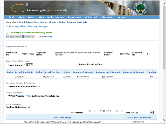Click the small icon on Confirmation tab

pos(37,37)
